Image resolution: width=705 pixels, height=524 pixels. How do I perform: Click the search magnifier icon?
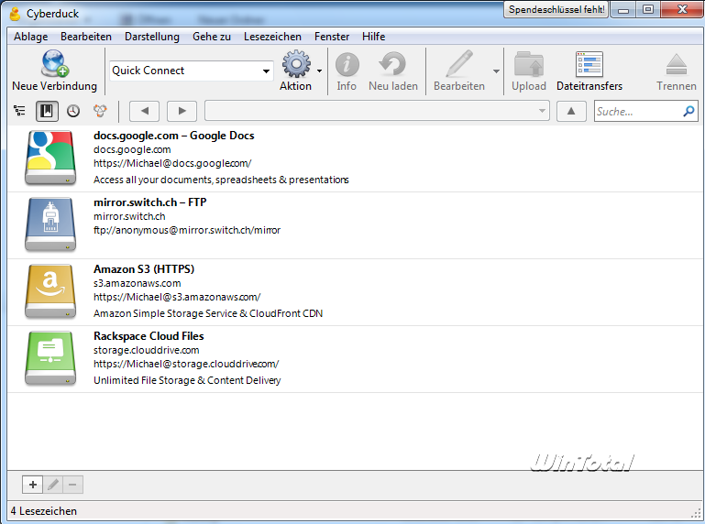click(x=688, y=111)
